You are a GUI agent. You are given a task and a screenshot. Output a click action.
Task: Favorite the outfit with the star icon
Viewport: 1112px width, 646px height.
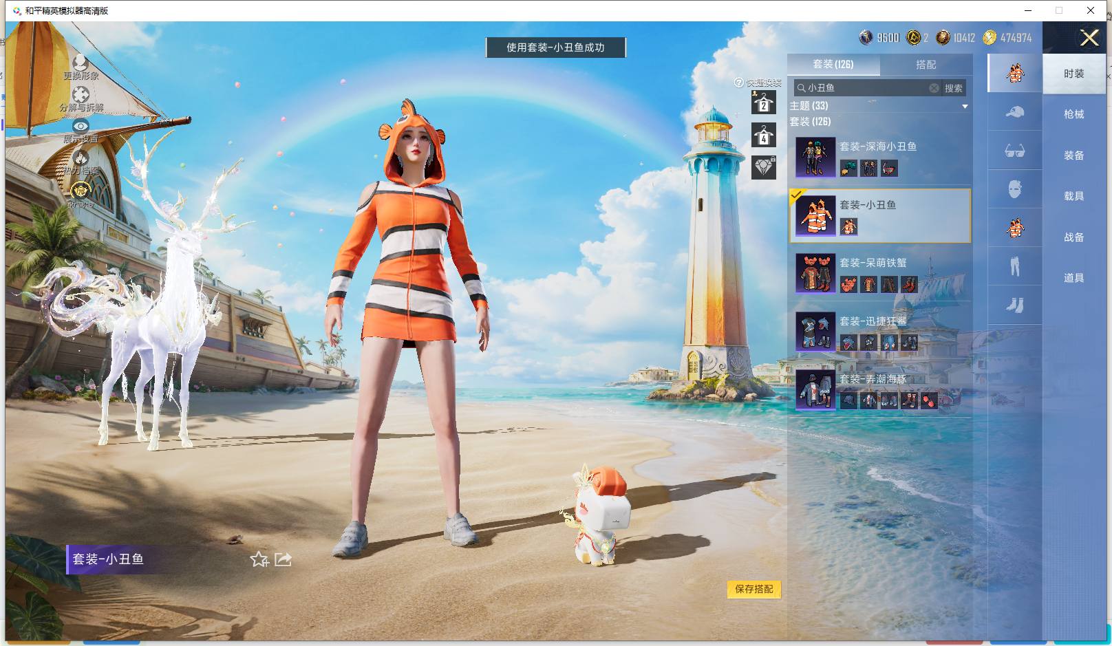(259, 559)
